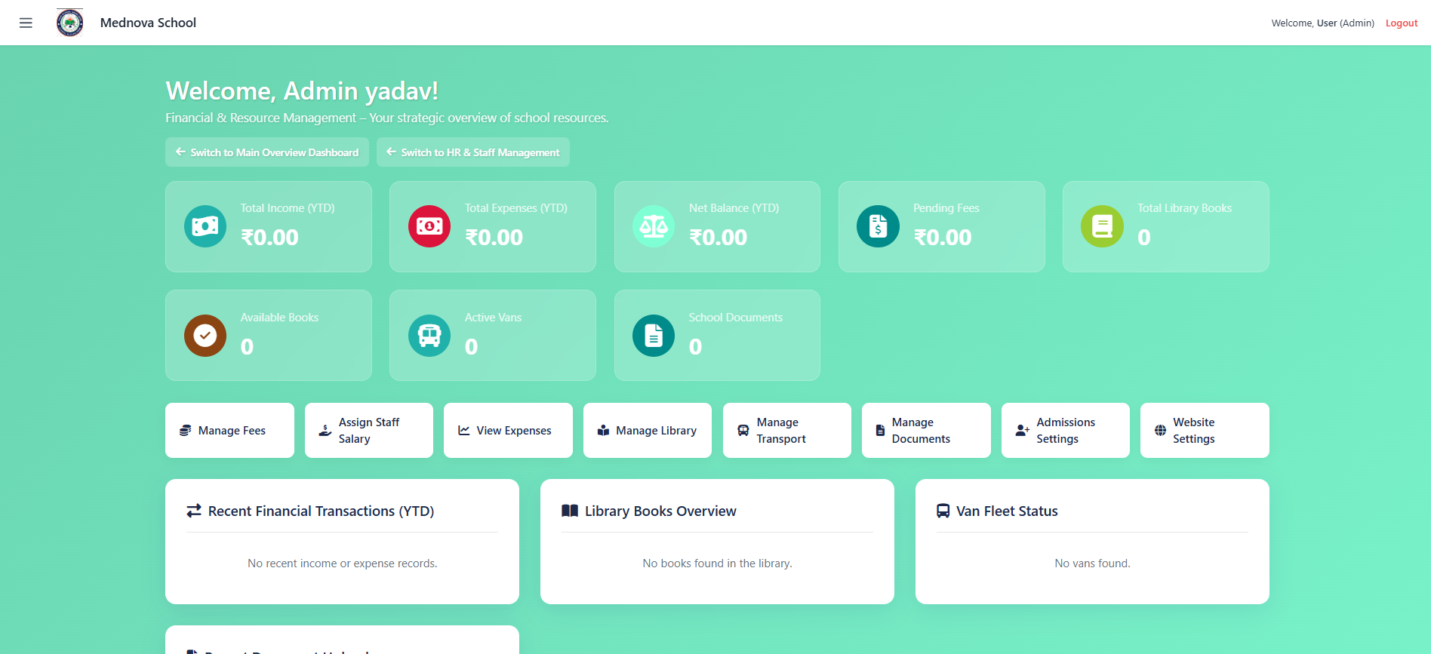Open Website Settings

1205,431
